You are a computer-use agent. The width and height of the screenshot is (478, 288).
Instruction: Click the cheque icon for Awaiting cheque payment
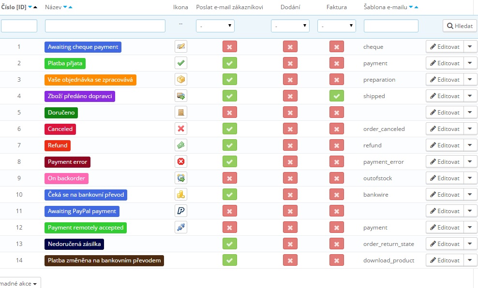181,46
